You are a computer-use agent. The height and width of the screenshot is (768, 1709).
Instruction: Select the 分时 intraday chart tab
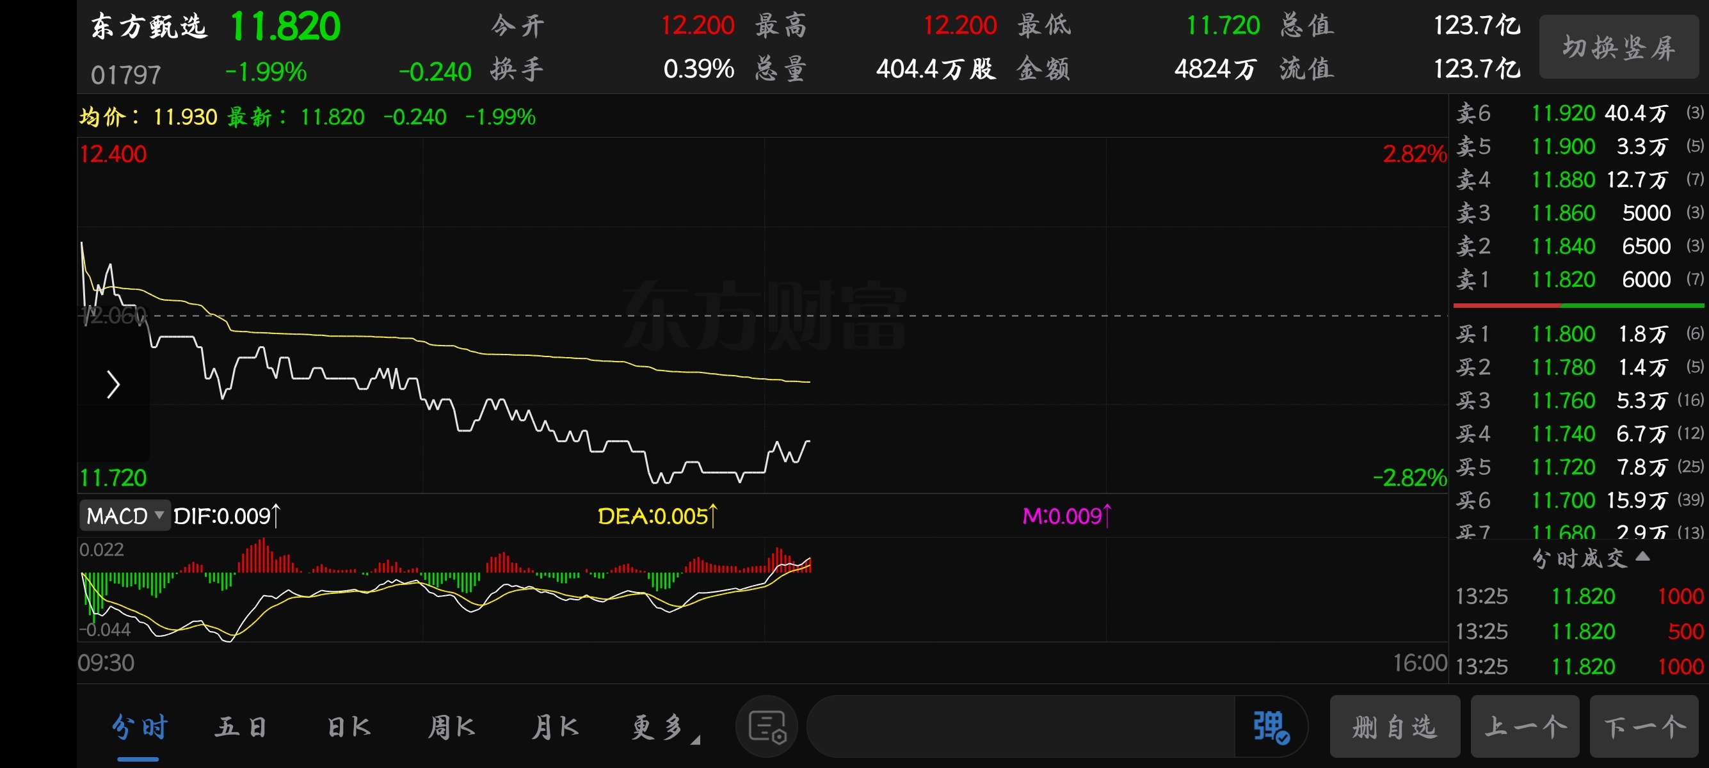pos(140,728)
